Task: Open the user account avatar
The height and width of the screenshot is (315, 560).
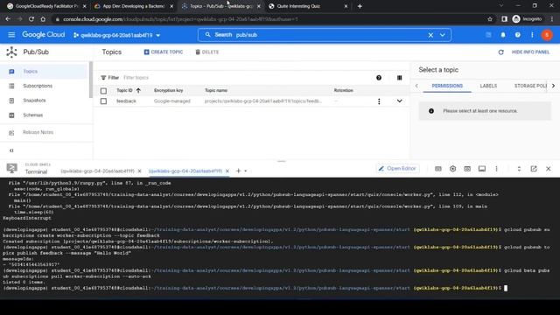Action: pyautogui.click(x=547, y=35)
